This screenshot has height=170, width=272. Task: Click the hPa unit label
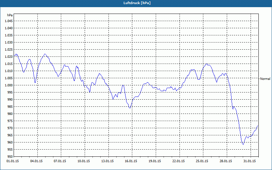pyautogui.click(x=10, y=15)
